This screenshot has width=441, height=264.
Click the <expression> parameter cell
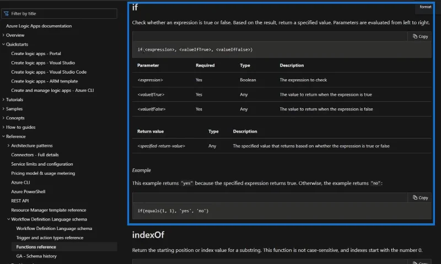coord(150,80)
